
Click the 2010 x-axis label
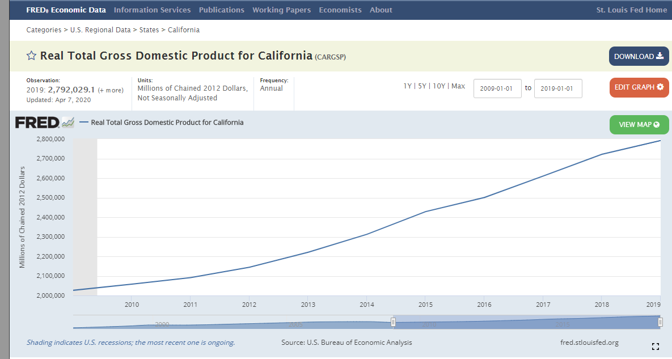pos(132,305)
